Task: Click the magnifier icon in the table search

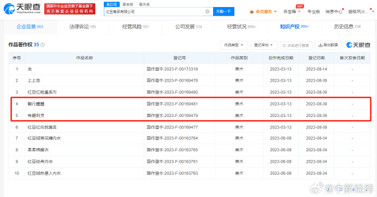Action: 284,45
